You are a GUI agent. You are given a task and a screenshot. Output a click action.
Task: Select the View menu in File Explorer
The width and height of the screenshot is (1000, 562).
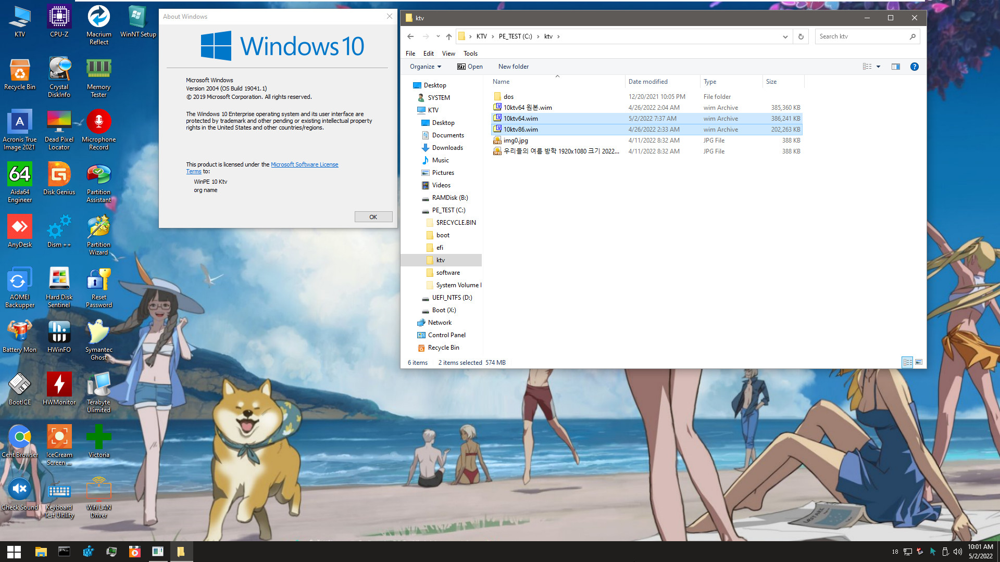pyautogui.click(x=448, y=53)
